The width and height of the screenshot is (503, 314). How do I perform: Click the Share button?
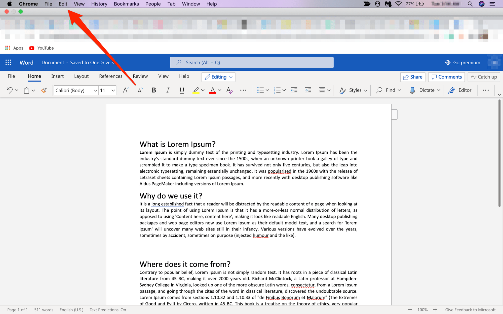click(x=412, y=77)
